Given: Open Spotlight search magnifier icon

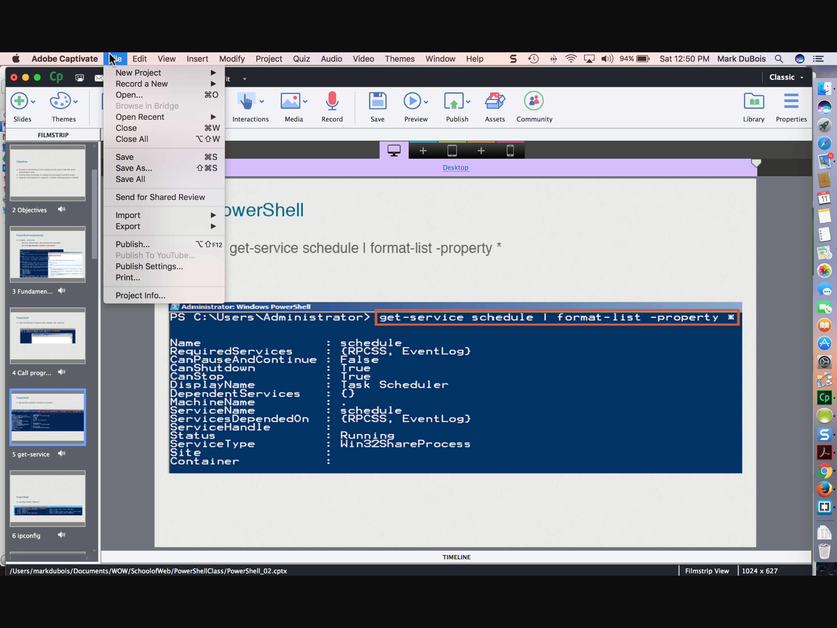Looking at the screenshot, I should point(779,59).
